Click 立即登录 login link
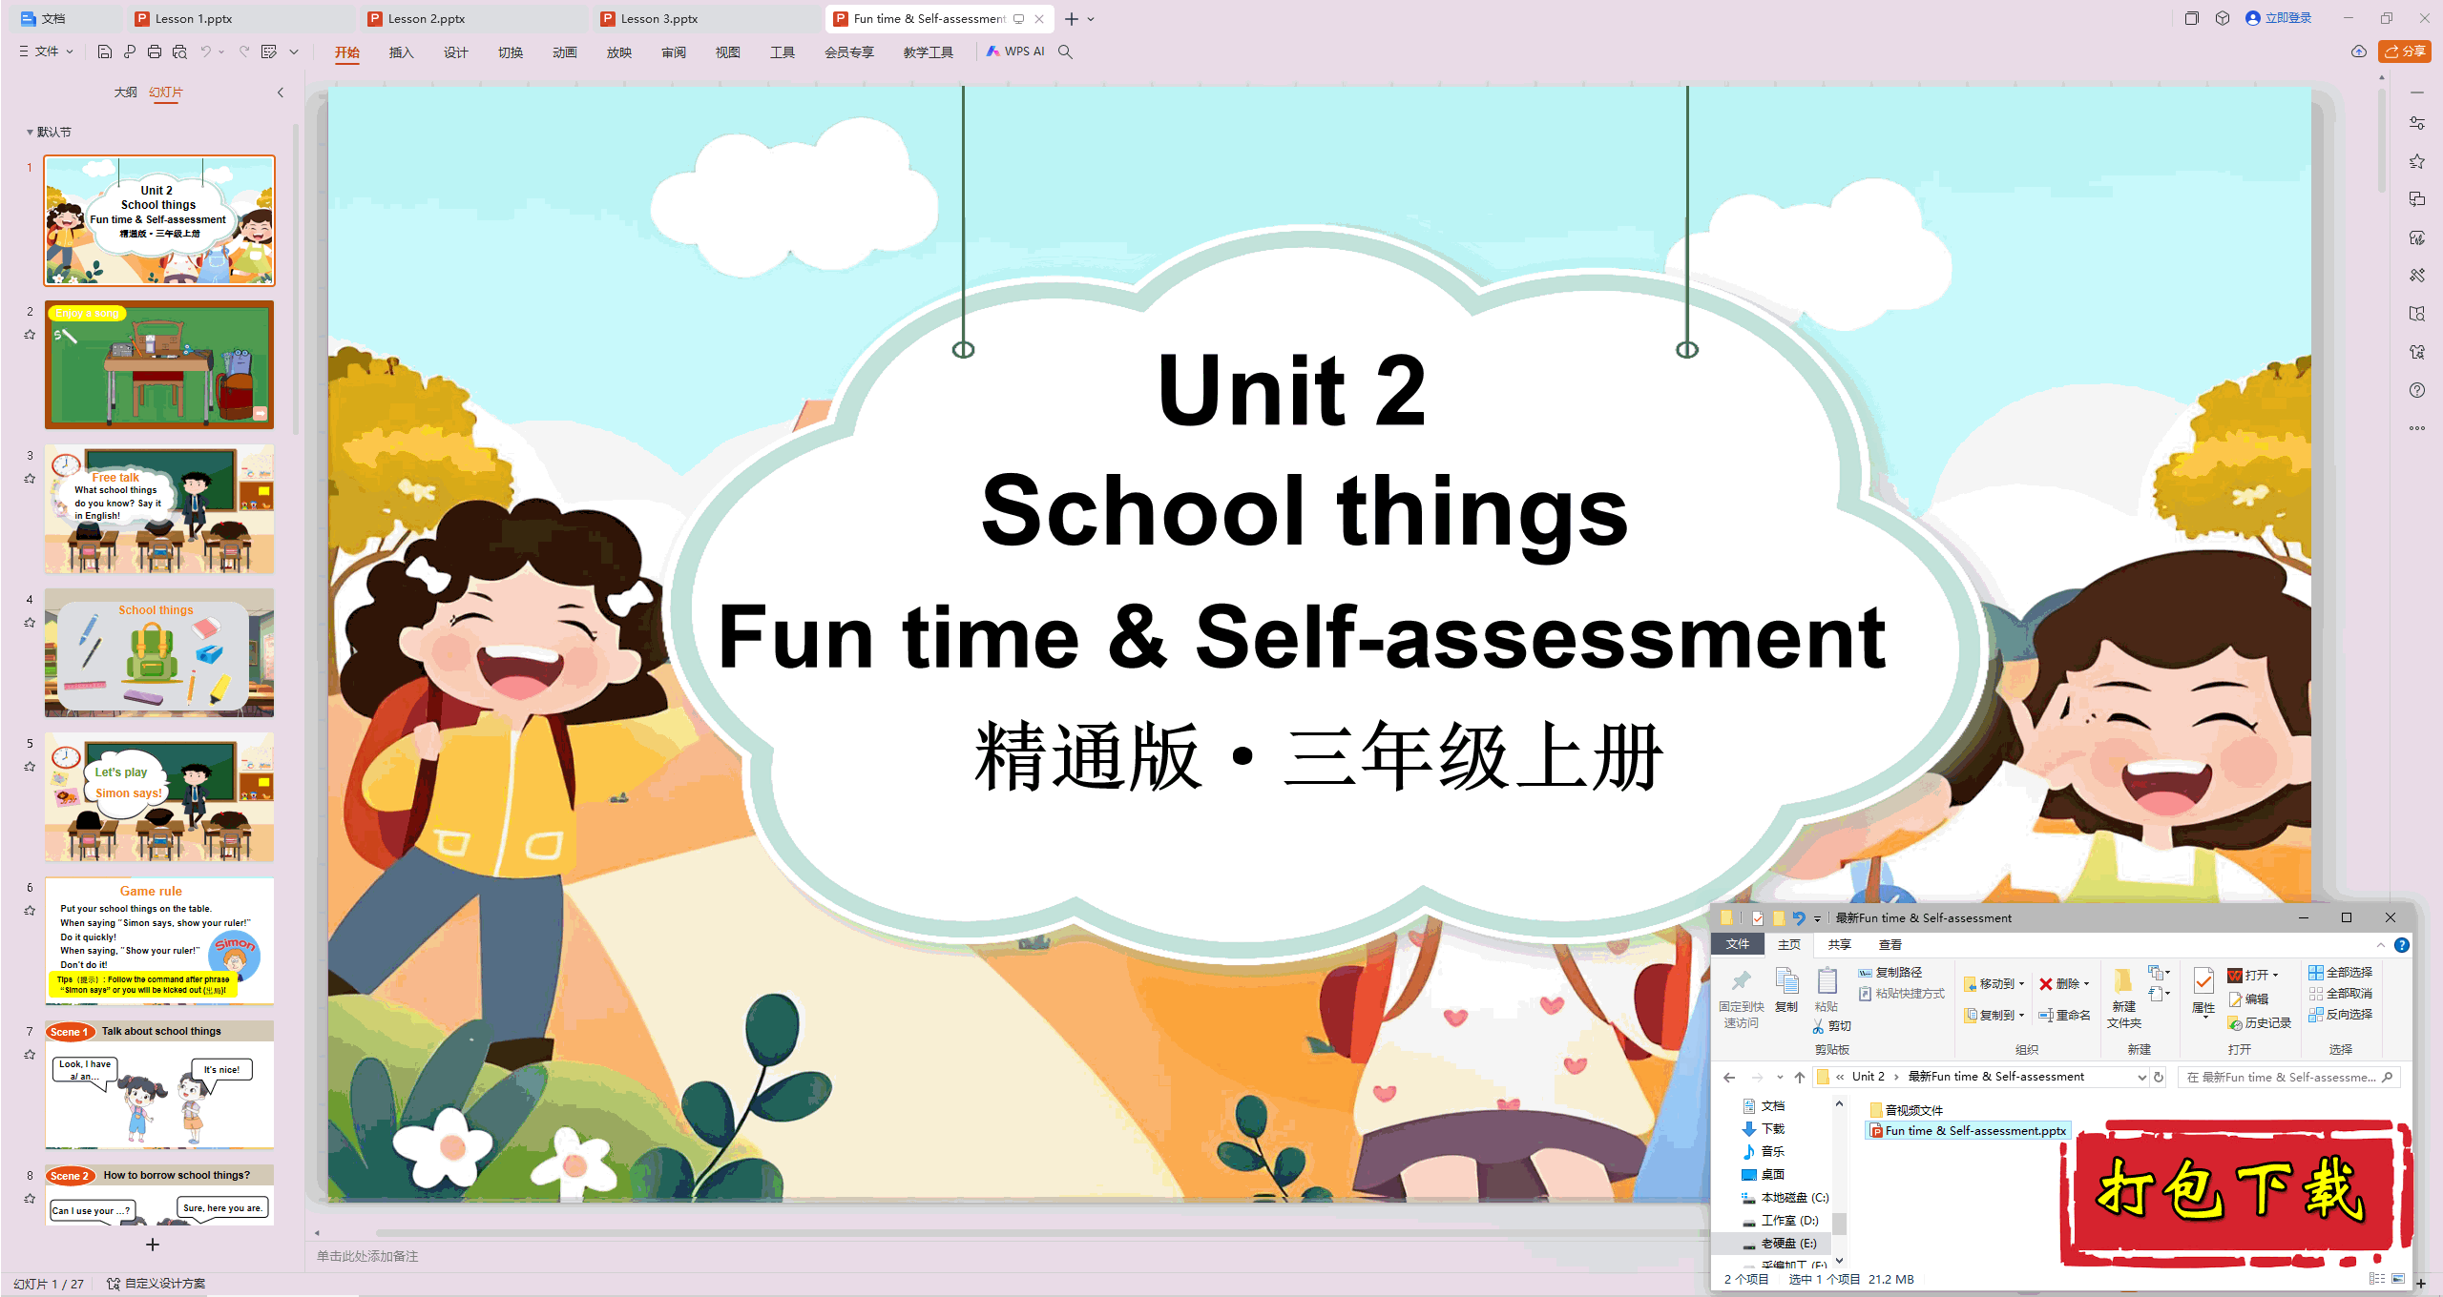2443x1297 pixels. [x=2278, y=18]
